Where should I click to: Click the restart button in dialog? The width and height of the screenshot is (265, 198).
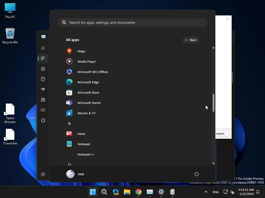tap(222, 134)
